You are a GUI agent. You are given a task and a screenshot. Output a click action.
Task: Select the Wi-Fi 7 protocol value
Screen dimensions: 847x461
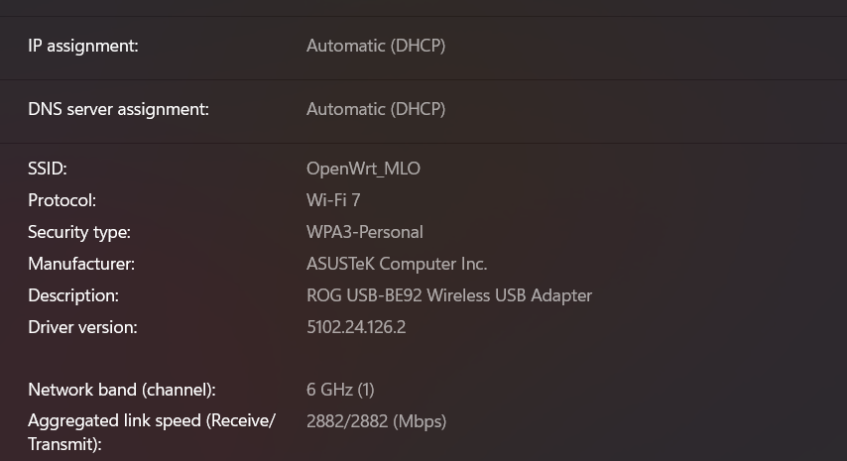coord(333,200)
